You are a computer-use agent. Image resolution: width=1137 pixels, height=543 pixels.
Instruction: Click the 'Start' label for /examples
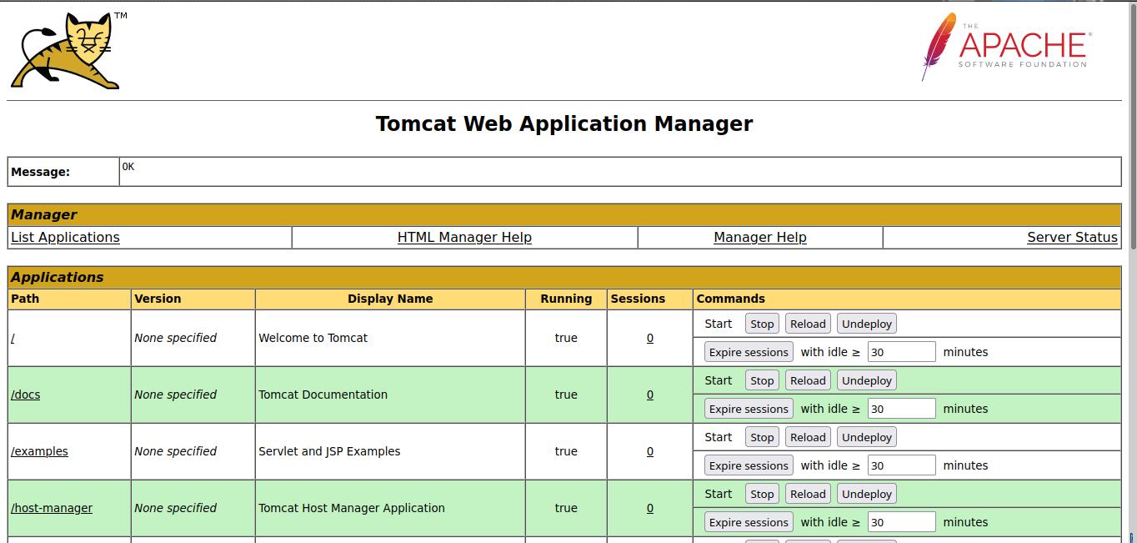coord(719,437)
